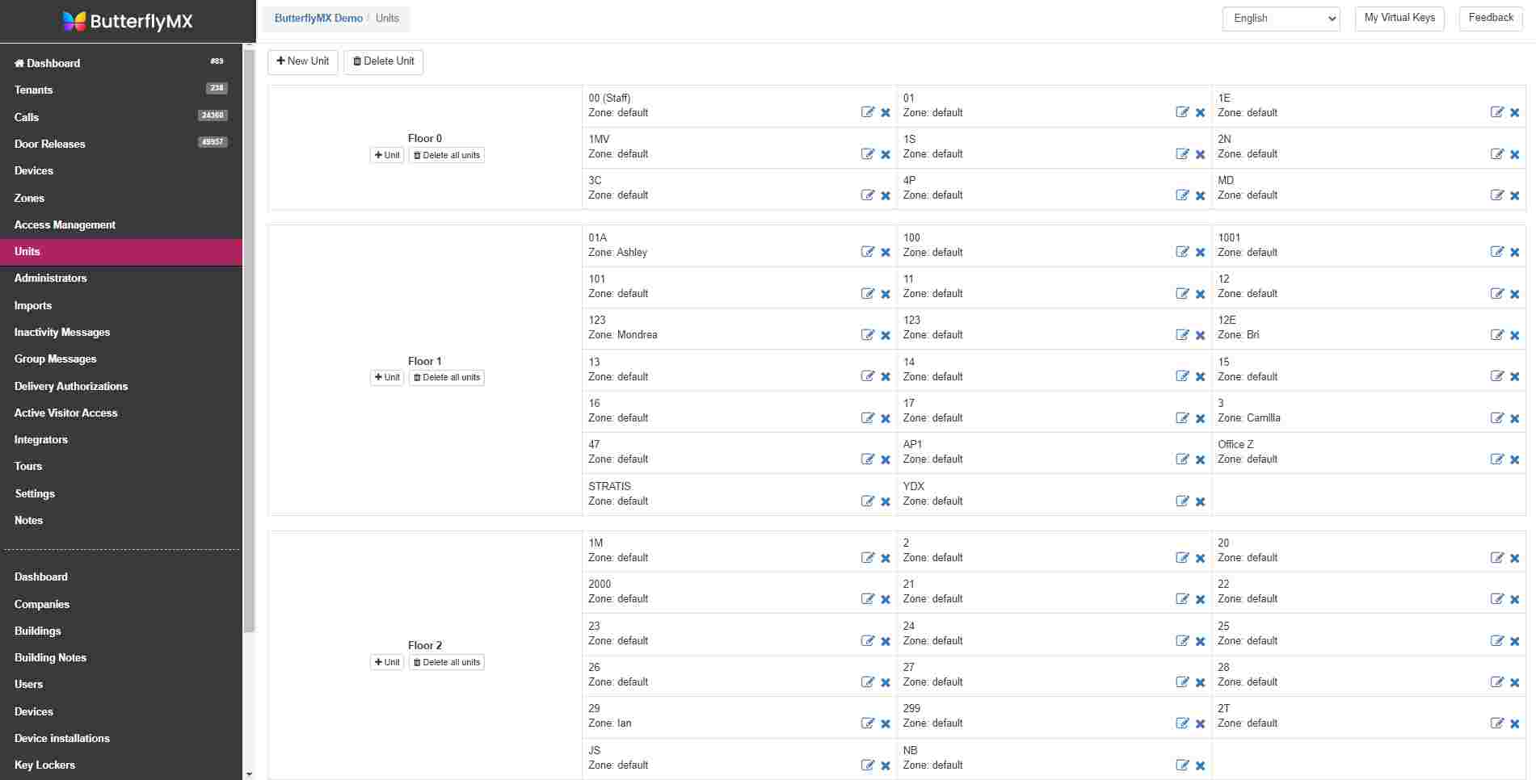Select Delivery Authorizations menu item
This screenshot has width=1536, height=780.
[x=71, y=386]
